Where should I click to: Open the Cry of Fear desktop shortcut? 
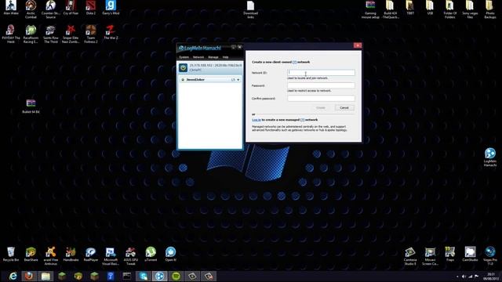tap(71, 8)
